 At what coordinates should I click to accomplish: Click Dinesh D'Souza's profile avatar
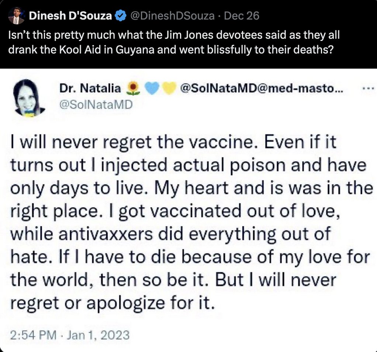coord(16,15)
